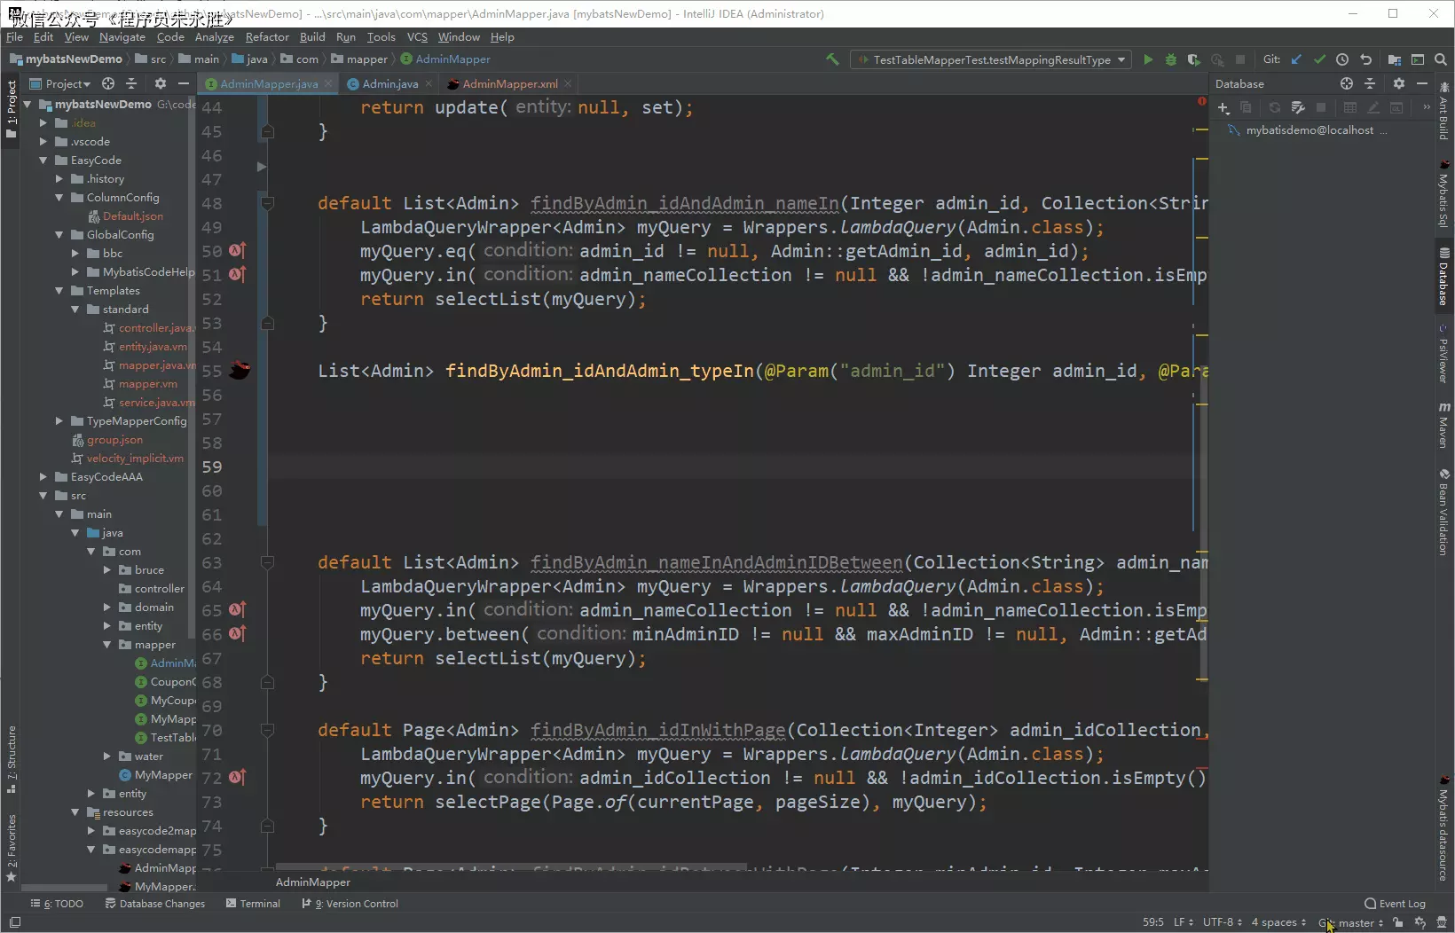This screenshot has width=1455, height=933.
Task: Collapse the EasyCode folder in project tree
Action: click(x=43, y=161)
